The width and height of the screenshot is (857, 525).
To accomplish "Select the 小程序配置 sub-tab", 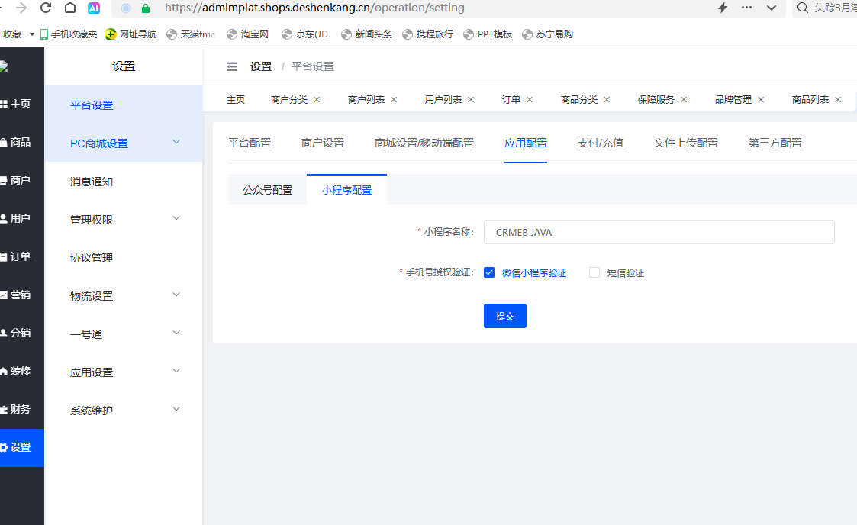I will pos(346,190).
